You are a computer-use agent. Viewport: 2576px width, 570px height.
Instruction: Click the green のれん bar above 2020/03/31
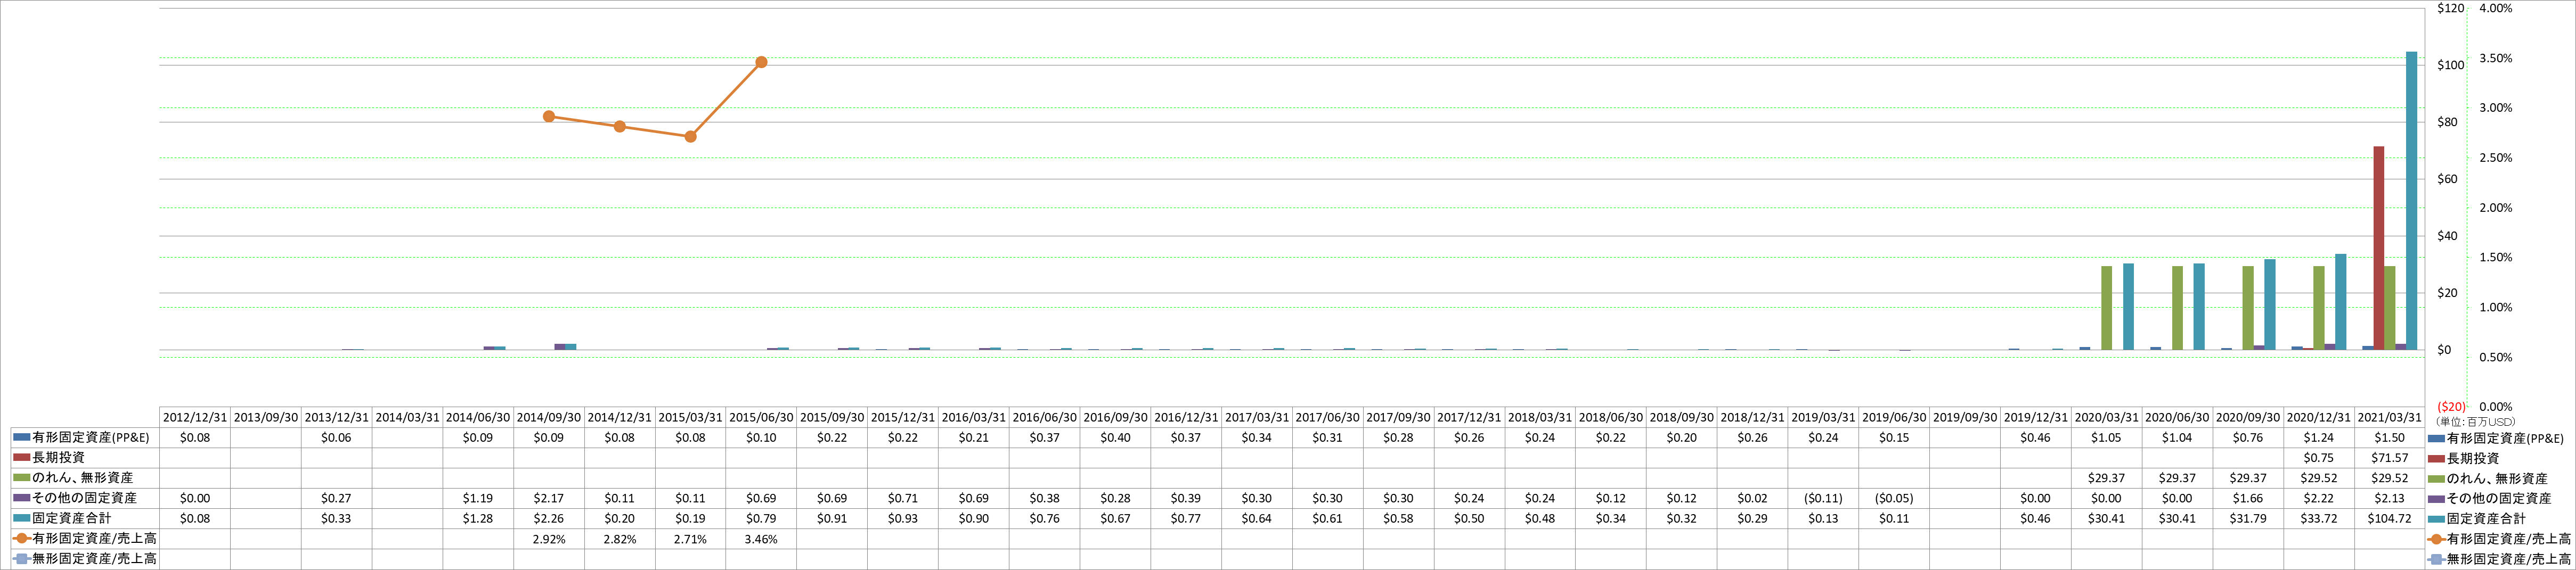(2106, 308)
